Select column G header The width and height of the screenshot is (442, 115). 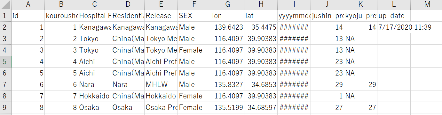click(228, 5)
